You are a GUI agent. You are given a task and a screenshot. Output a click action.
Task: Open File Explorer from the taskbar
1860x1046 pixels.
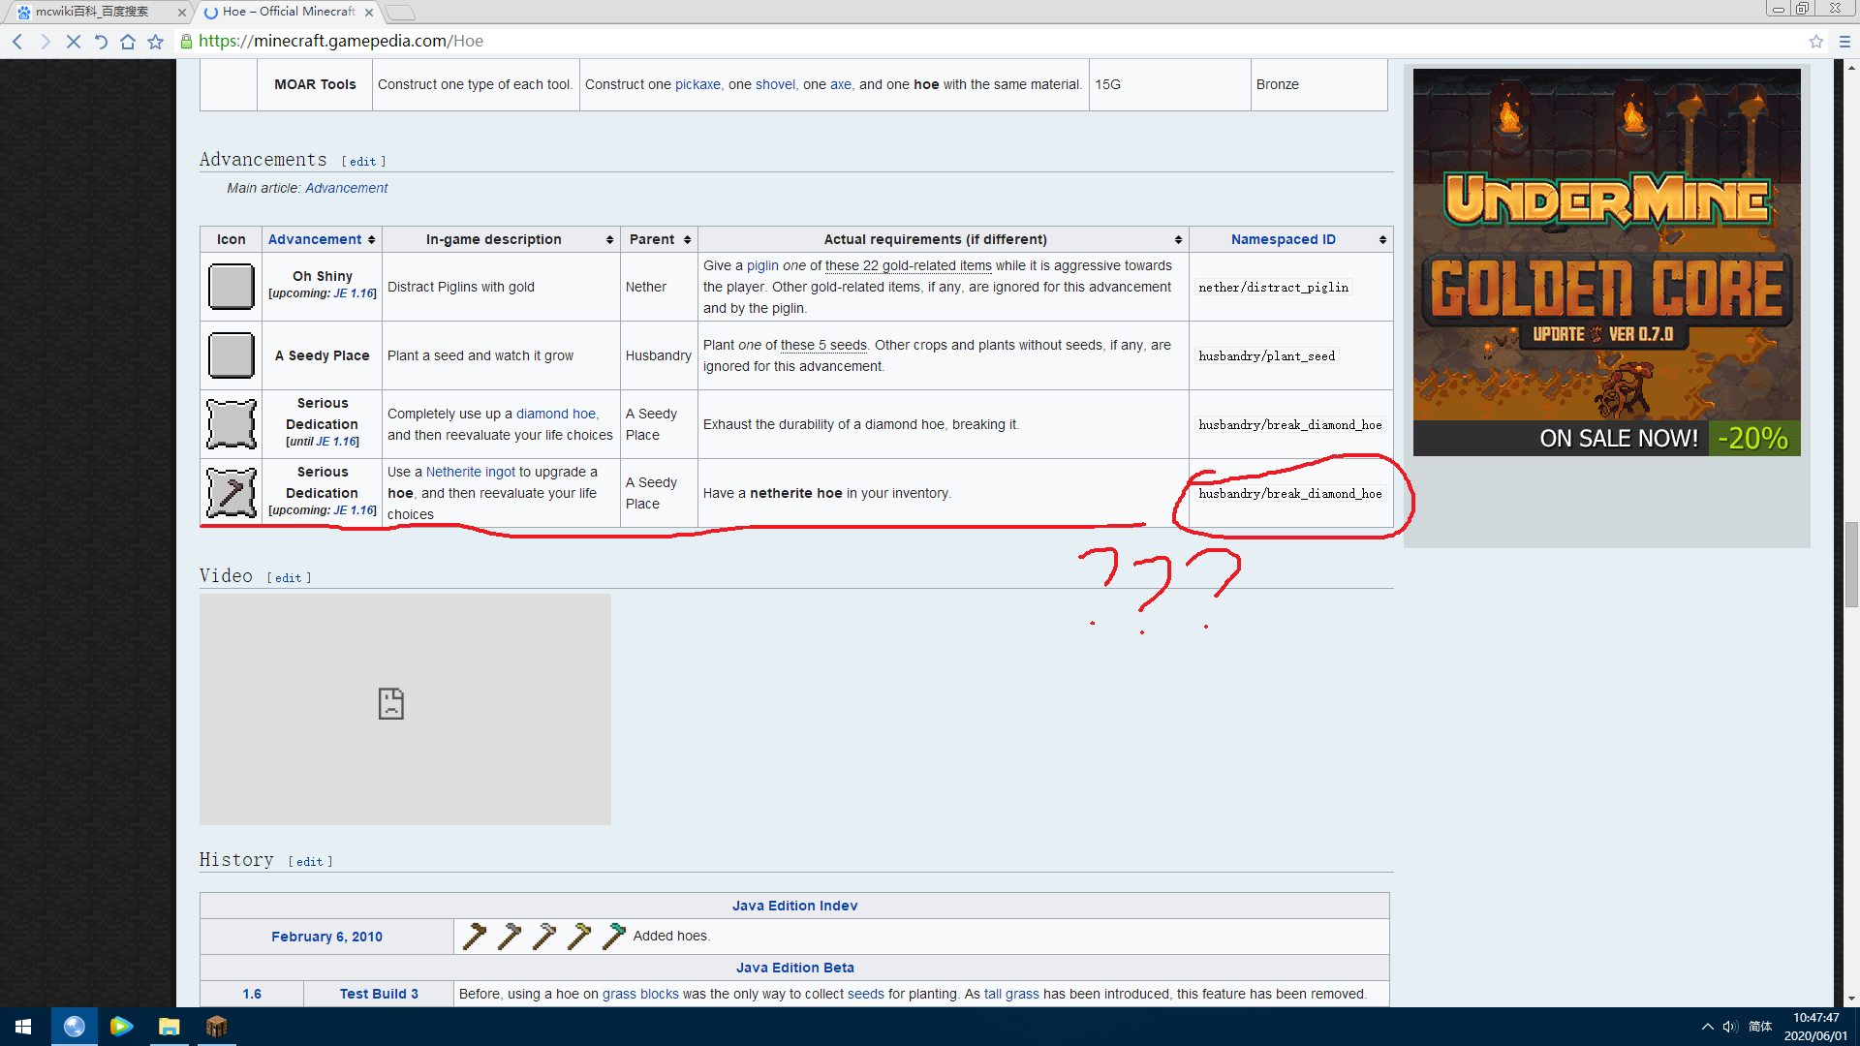(169, 1027)
